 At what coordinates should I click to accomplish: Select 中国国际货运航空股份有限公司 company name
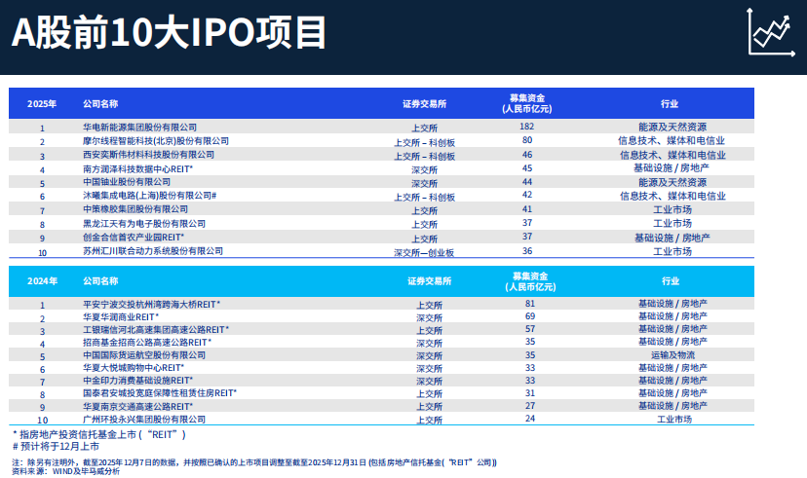pos(144,356)
